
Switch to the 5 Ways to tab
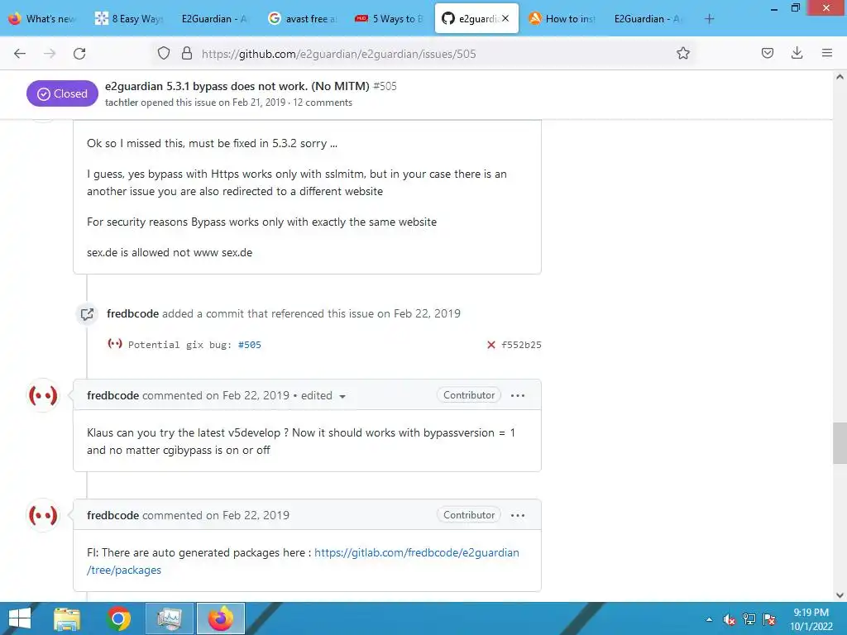click(x=389, y=18)
